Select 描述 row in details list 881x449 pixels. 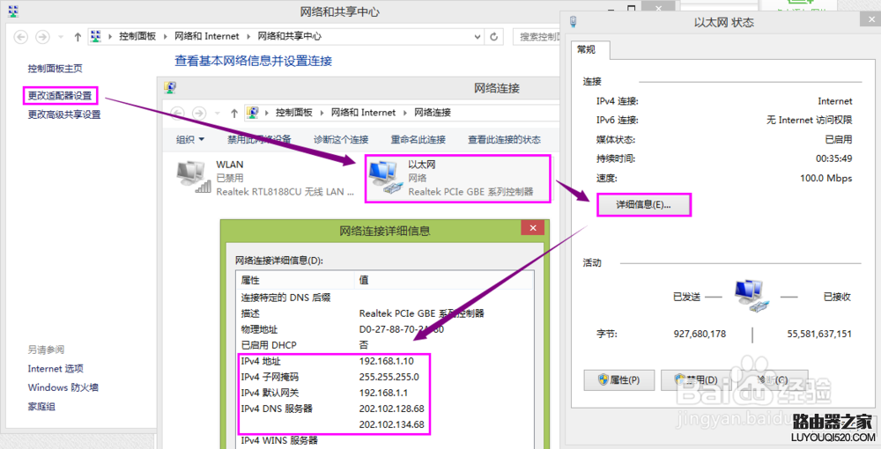pyautogui.click(x=385, y=313)
